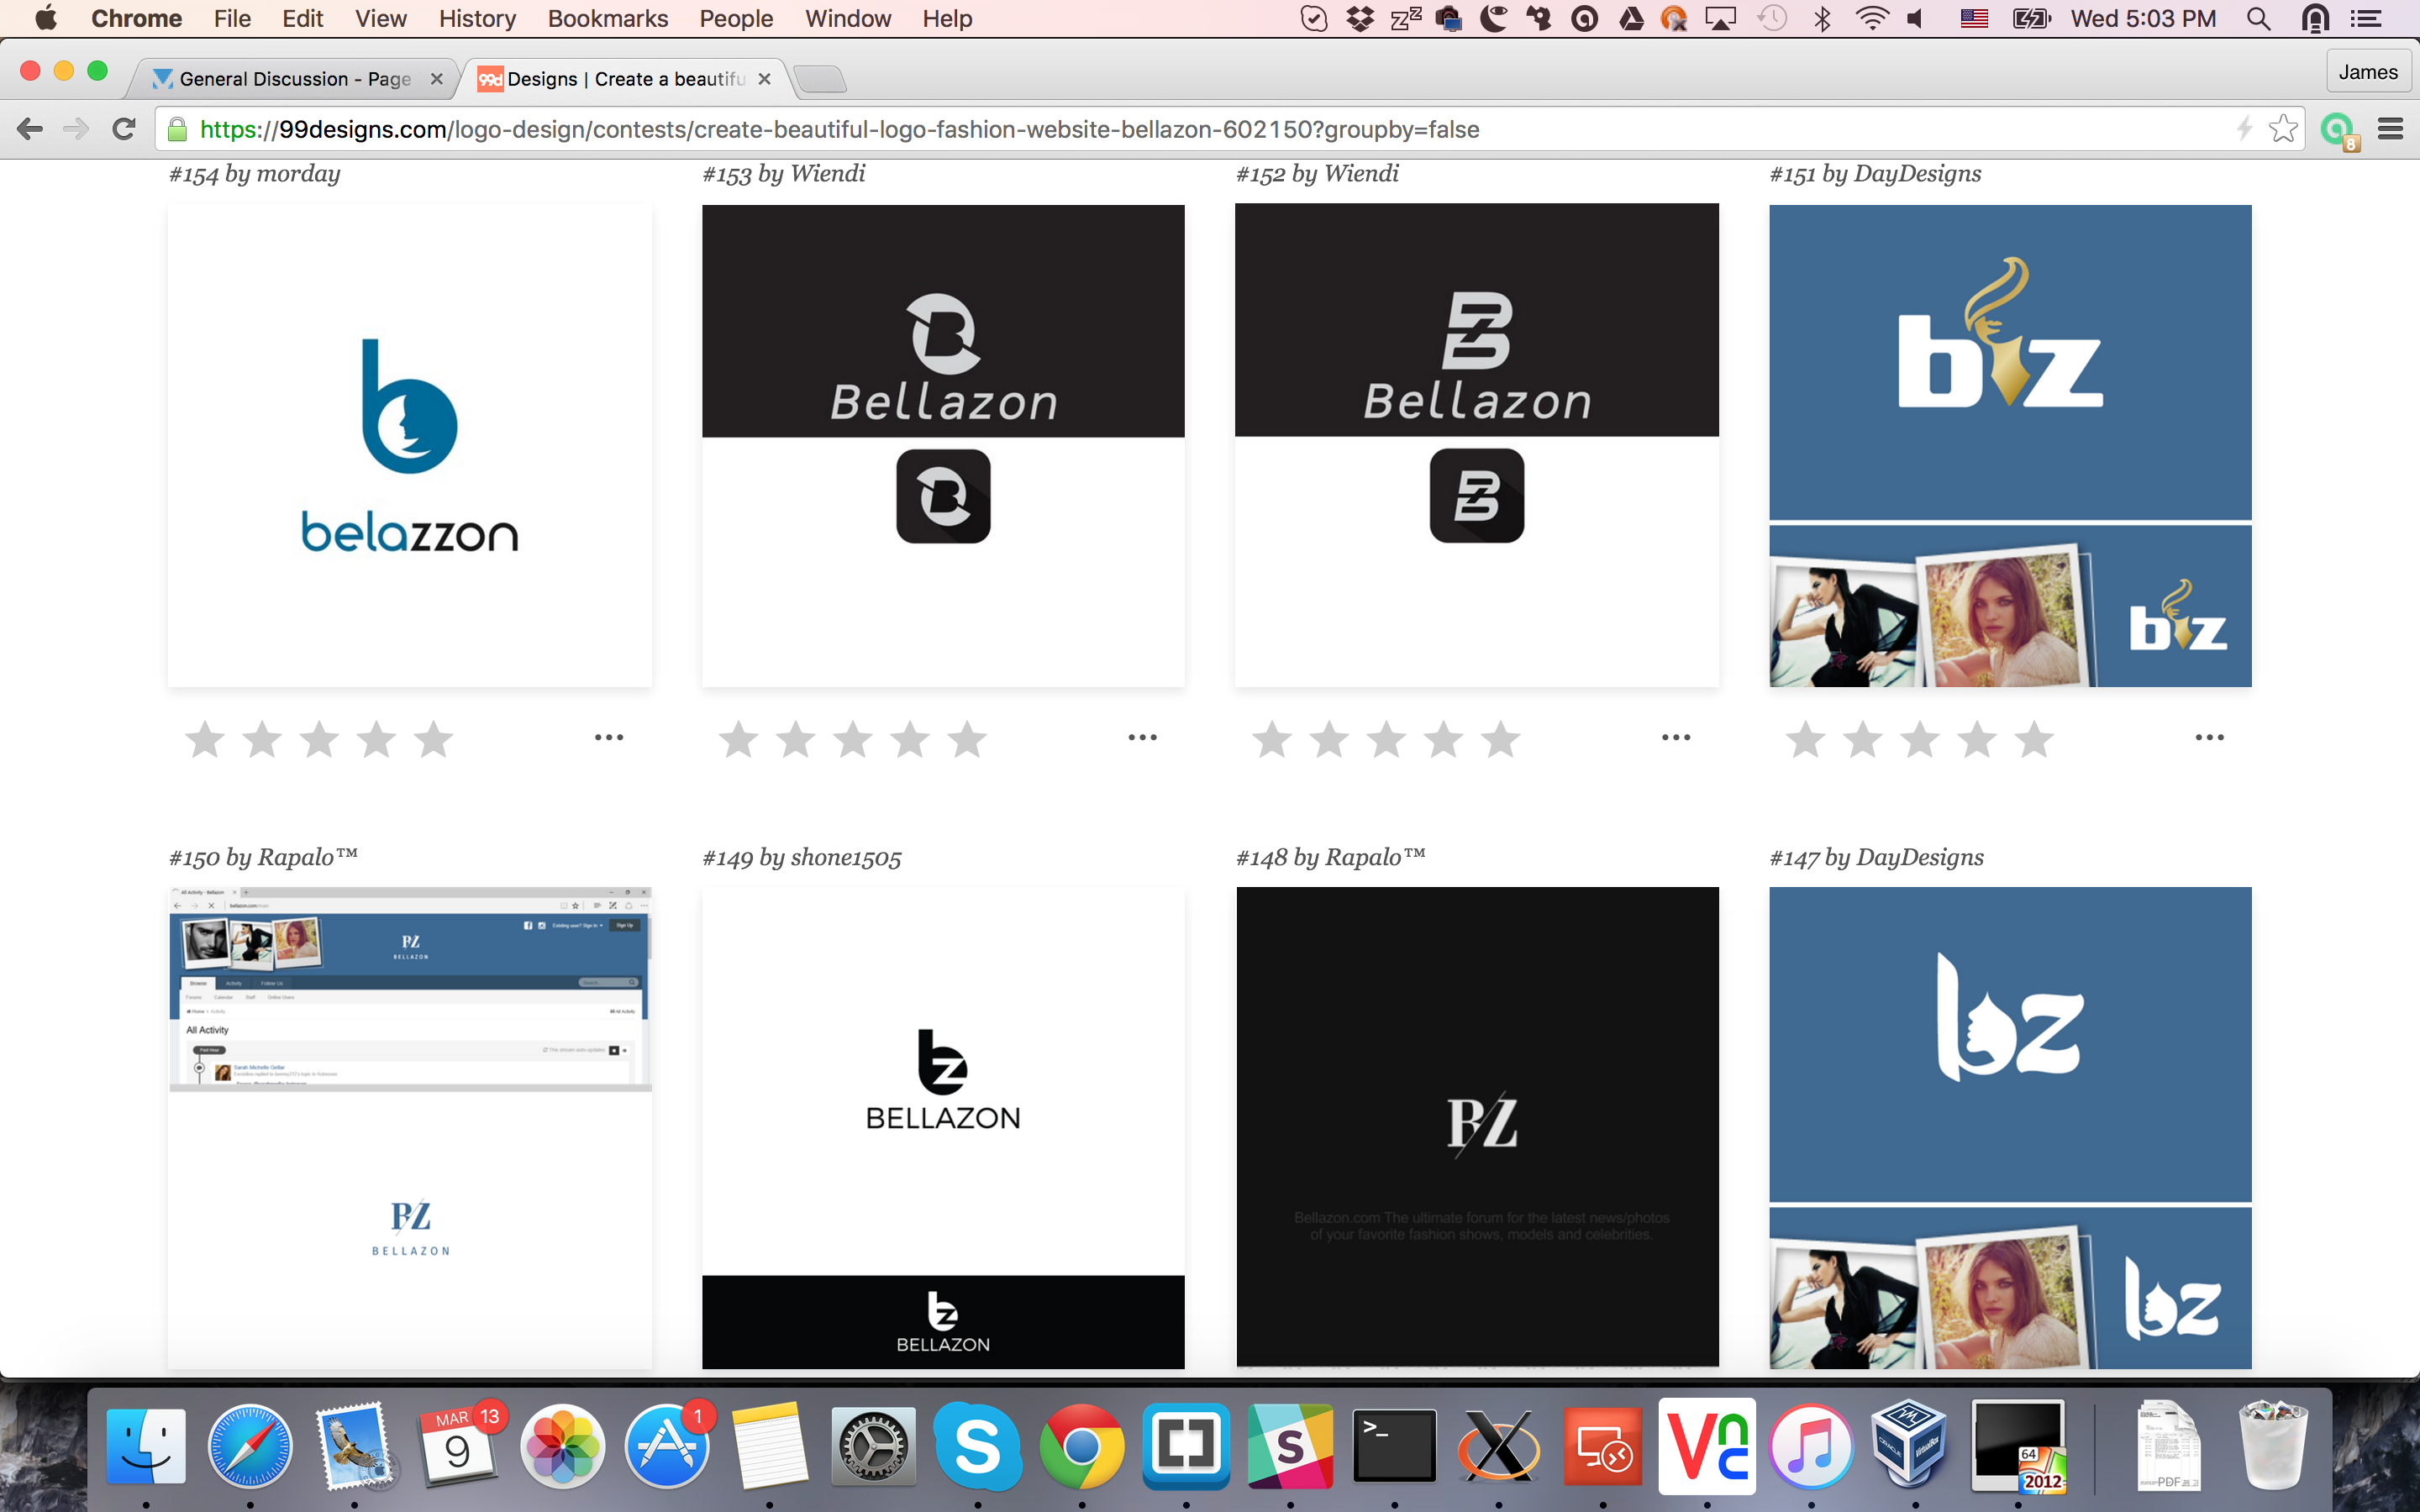Open more options for design #154
2420x1512 pixels.
coord(609,738)
